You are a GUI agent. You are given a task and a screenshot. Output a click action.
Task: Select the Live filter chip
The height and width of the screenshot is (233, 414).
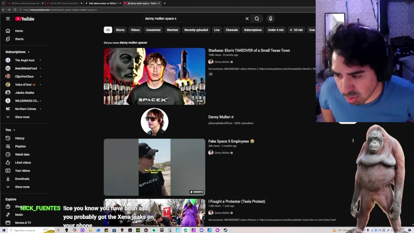(217, 30)
